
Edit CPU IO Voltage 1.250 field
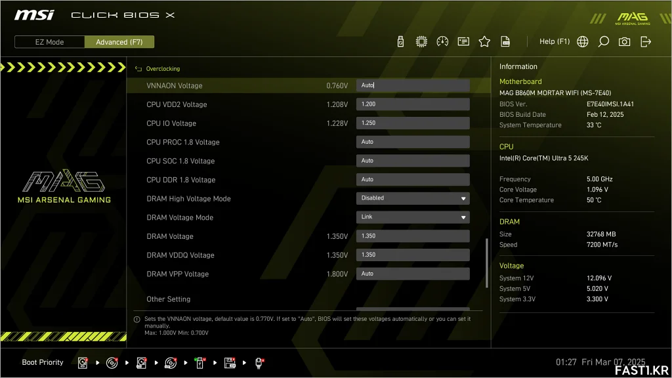click(x=413, y=123)
